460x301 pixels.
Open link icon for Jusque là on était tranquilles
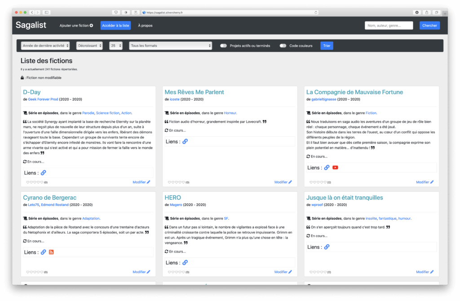327,247
